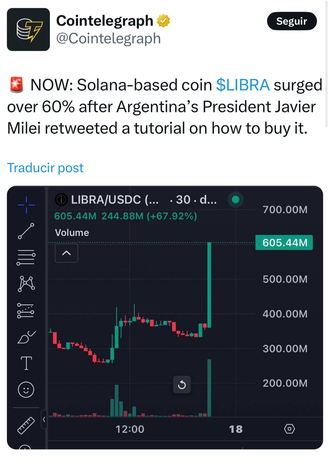Viewport: 330px width, 464px height.
Task: Open the emoji icons tool
Action: pos(26,389)
